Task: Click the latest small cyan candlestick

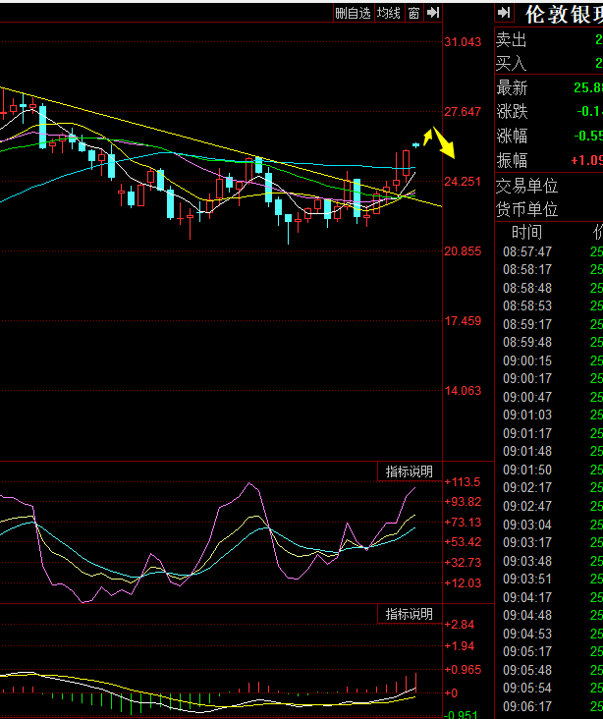Action: click(416, 145)
